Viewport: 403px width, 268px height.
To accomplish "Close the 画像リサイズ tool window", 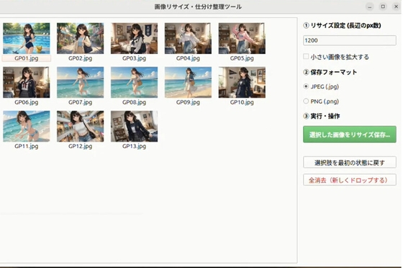I will pos(397,6).
